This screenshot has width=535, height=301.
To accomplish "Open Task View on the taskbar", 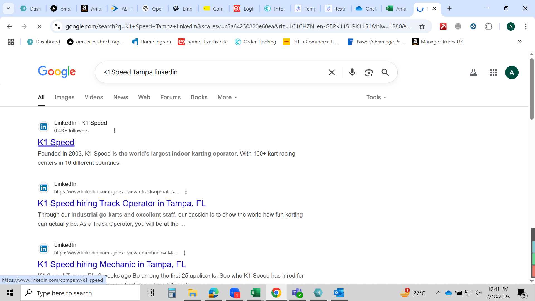I will coord(150,293).
